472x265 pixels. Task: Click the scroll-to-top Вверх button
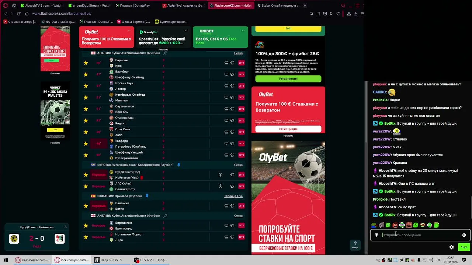[x=355, y=244]
